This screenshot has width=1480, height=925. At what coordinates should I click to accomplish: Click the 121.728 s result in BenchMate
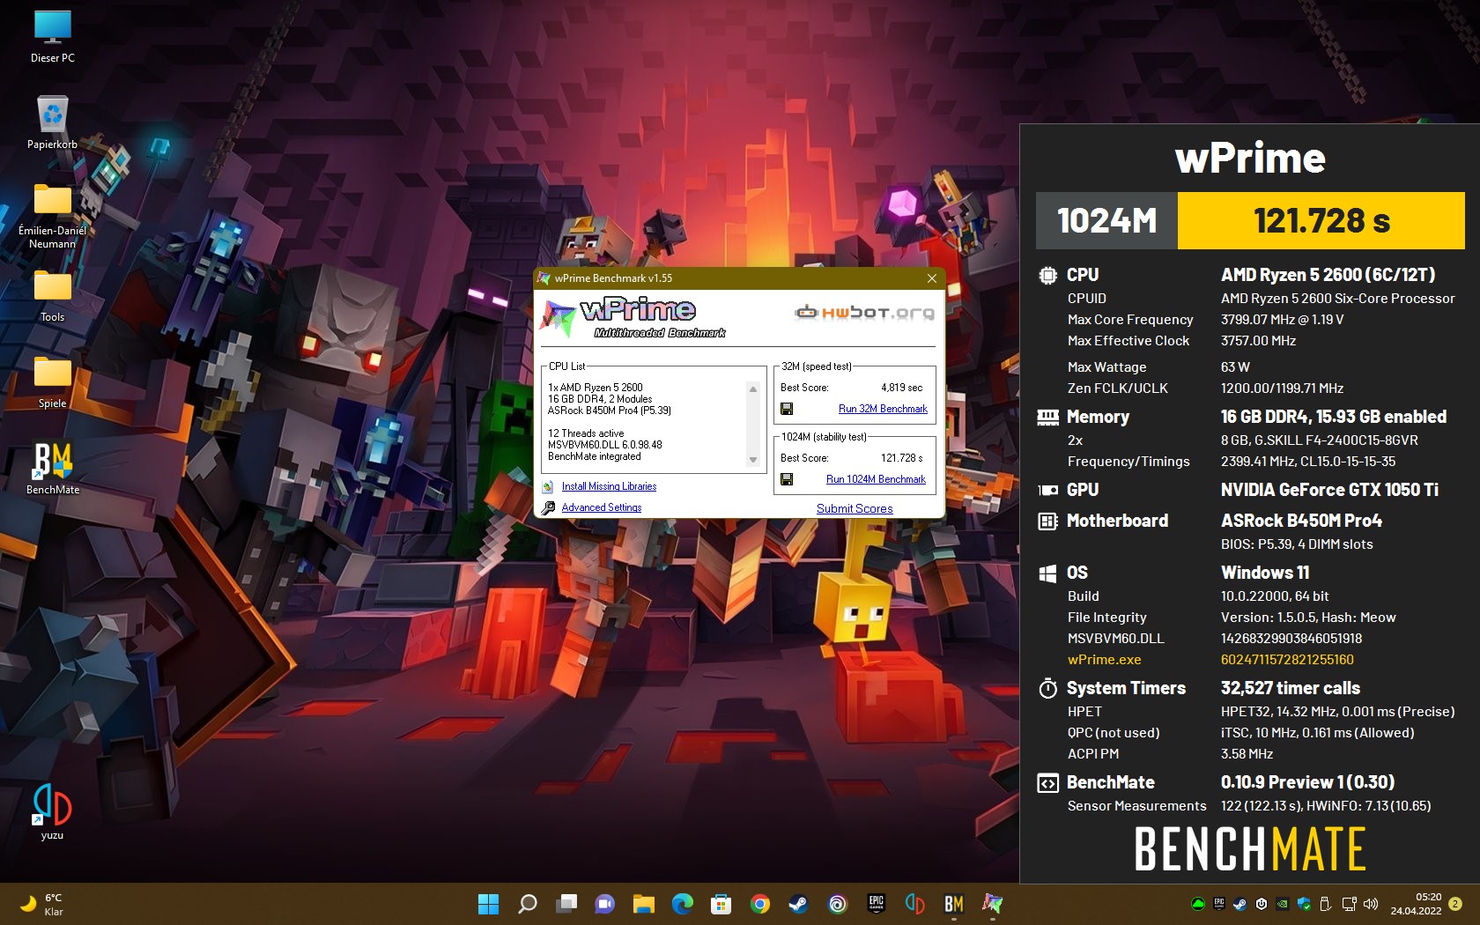click(1321, 220)
